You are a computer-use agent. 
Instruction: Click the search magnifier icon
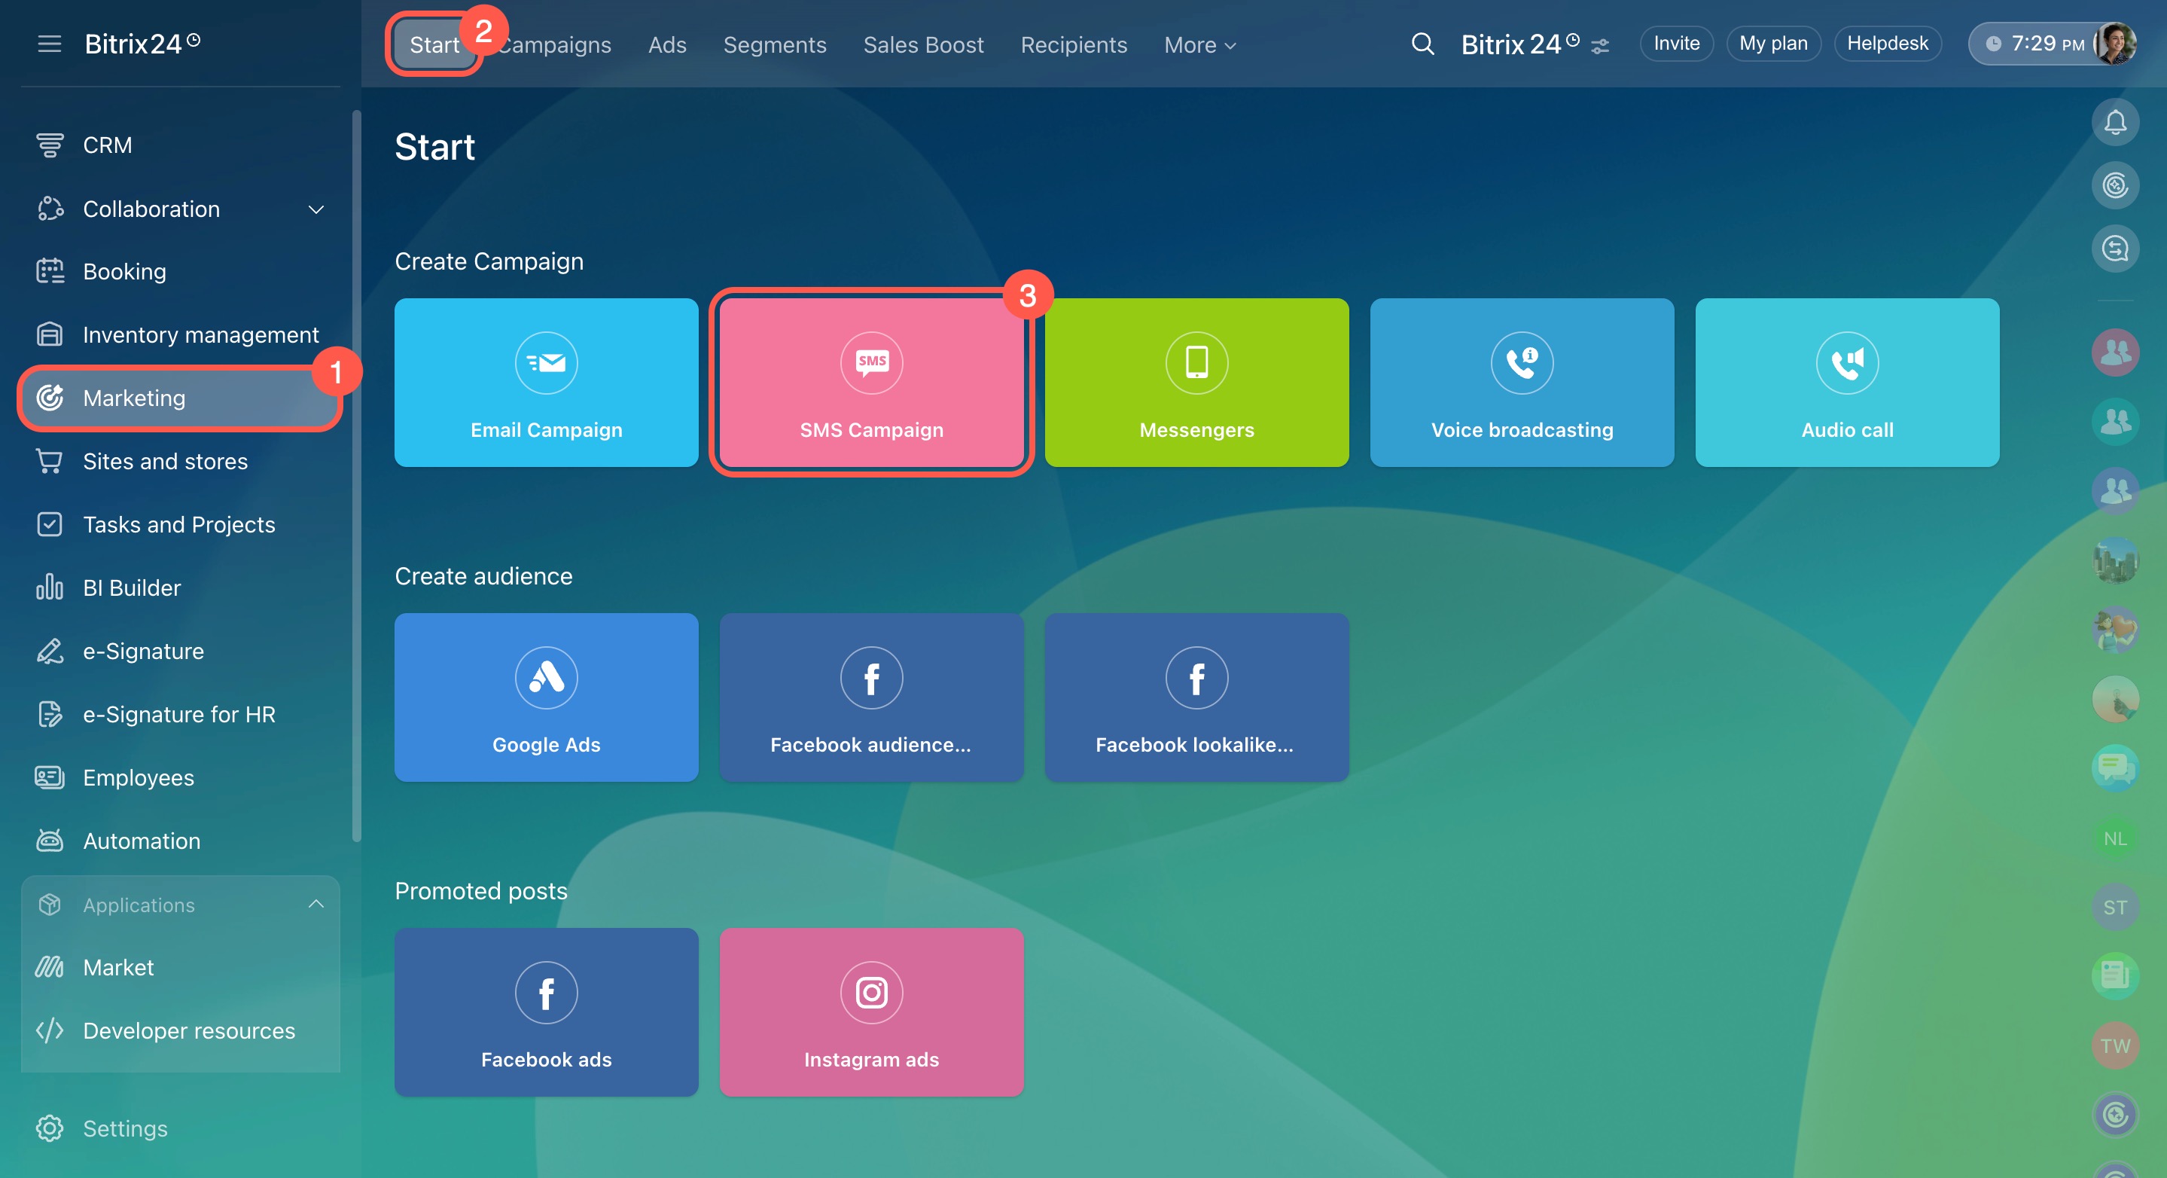pyautogui.click(x=1422, y=44)
